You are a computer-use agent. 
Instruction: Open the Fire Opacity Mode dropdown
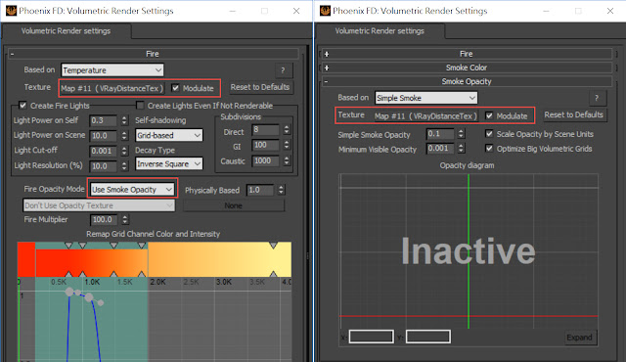[x=132, y=190]
